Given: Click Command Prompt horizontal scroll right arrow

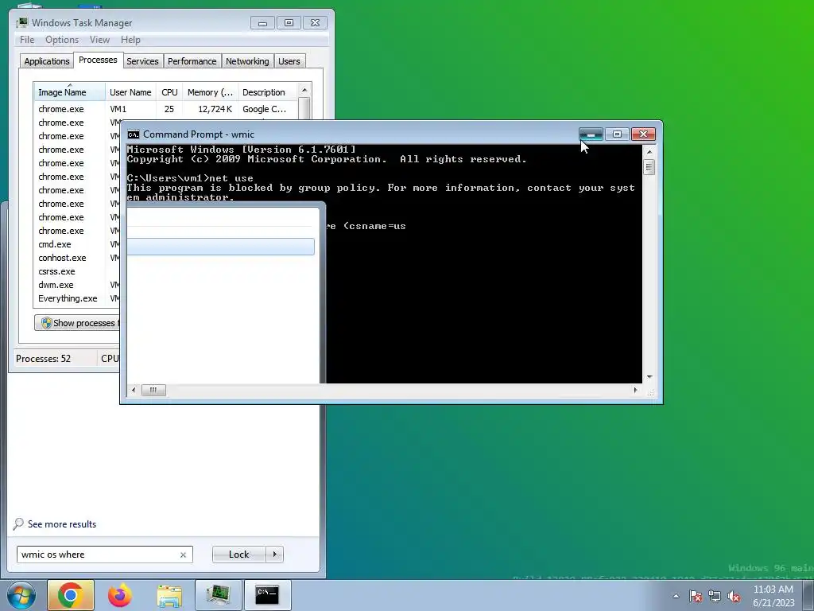Looking at the screenshot, I should coord(635,390).
